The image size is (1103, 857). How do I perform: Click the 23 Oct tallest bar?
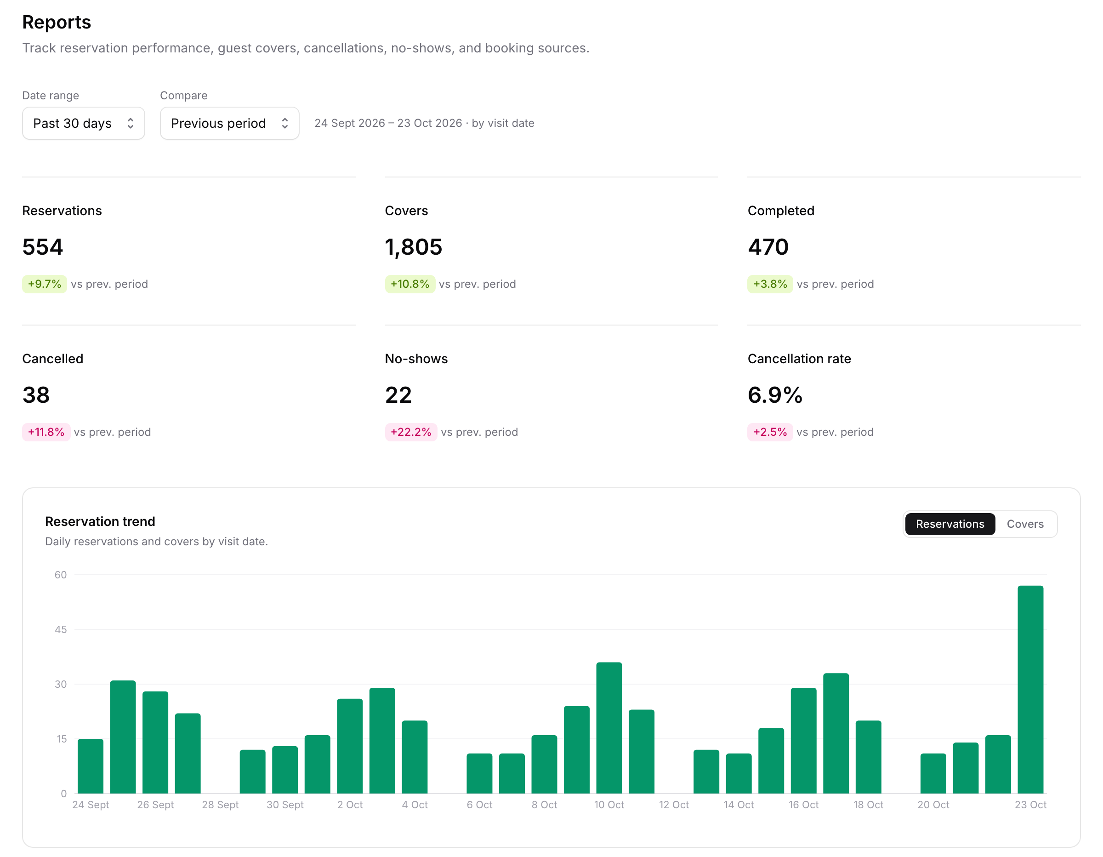pyautogui.click(x=1030, y=689)
